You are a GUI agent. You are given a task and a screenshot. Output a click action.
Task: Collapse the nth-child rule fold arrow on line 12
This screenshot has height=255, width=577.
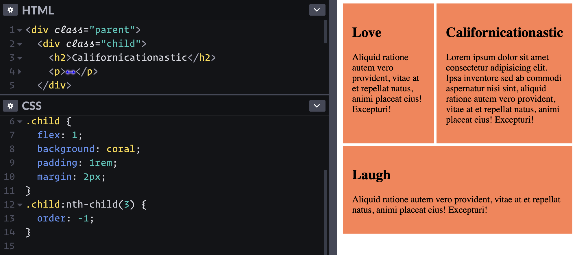click(x=20, y=205)
